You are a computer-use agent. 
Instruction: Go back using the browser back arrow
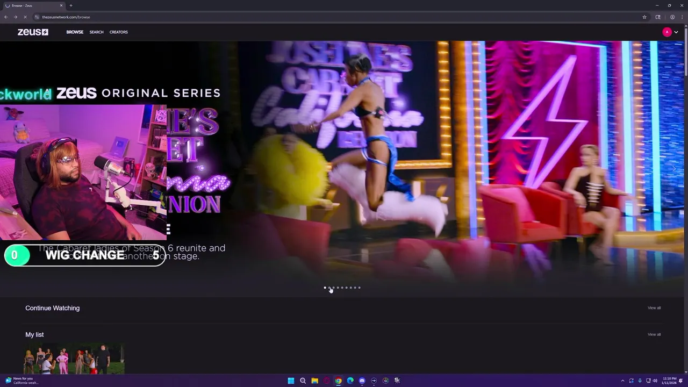pos(6,17)
